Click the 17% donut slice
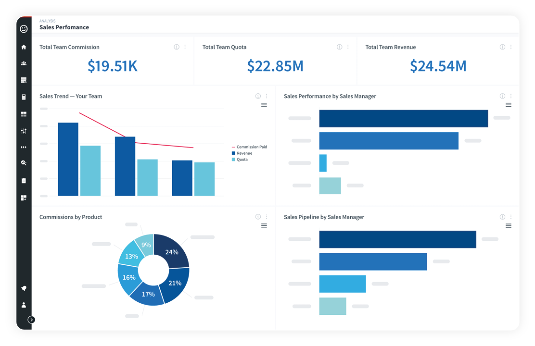The width and height of the screenshot is (535, 346). coord(148,295)
